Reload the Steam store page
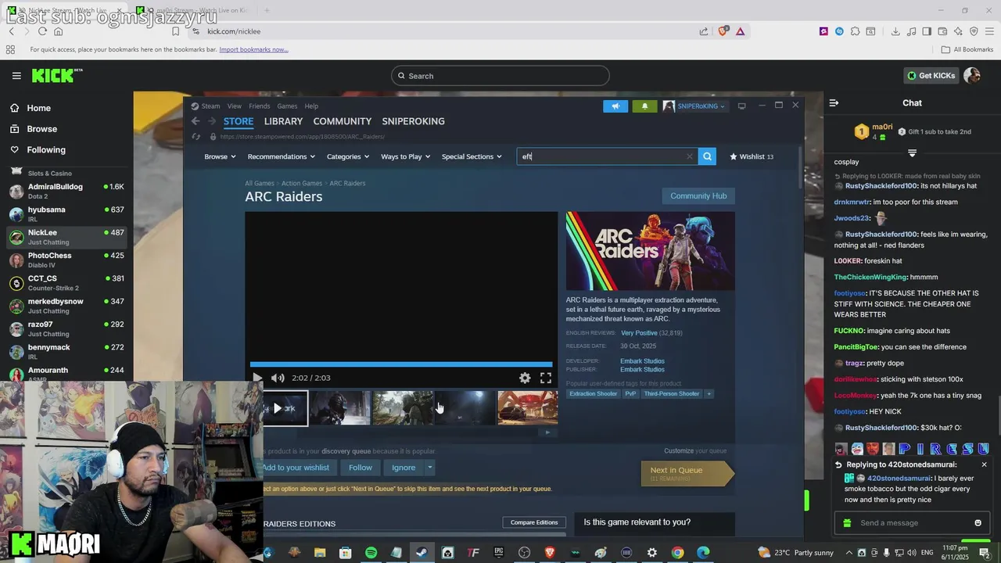The width and height of the screenshot is (1001, 563). pyautogui.click(x=196, y=137)
